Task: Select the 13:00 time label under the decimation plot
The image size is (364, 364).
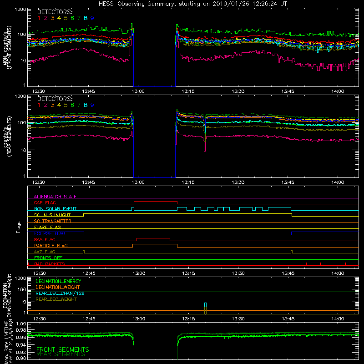Action: click(x=139, y=319)
